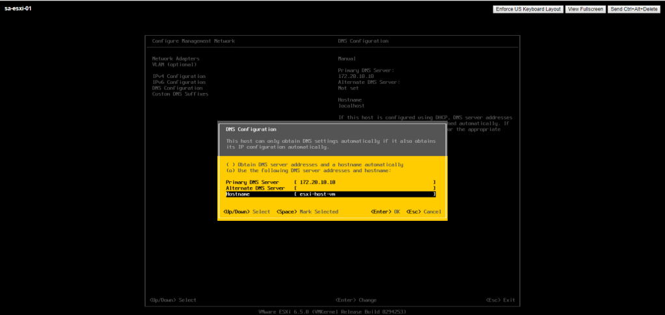Open IPv6 Configuration menu entry
This screenshot has height=315, width=665.
point(178,82)
